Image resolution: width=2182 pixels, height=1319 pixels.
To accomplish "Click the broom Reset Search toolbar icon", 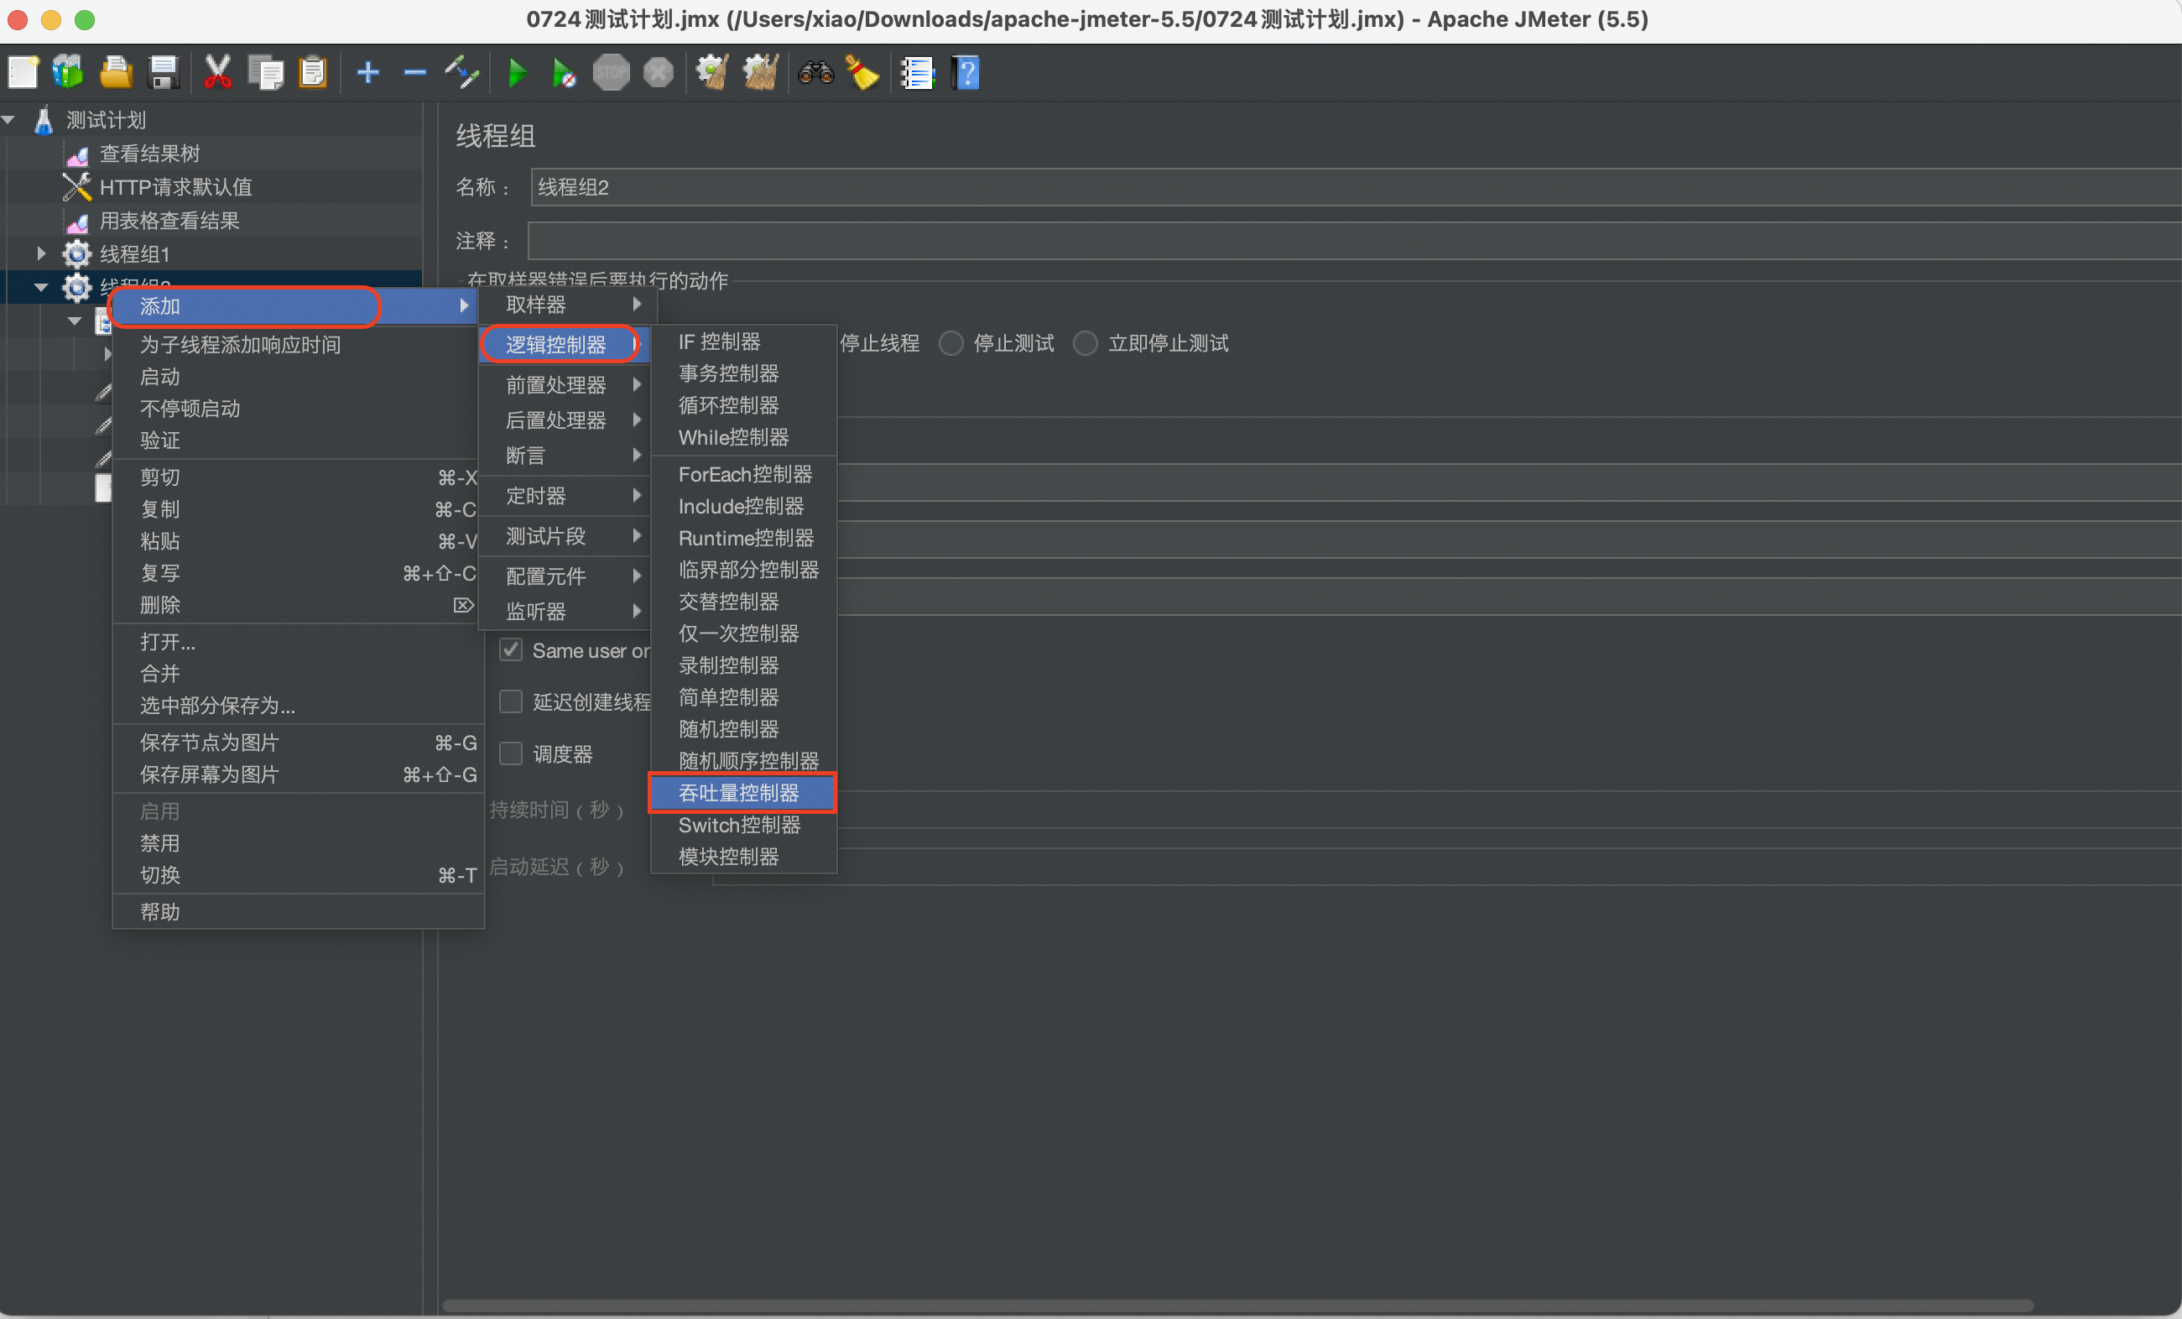I will click(x=862, y=73).
